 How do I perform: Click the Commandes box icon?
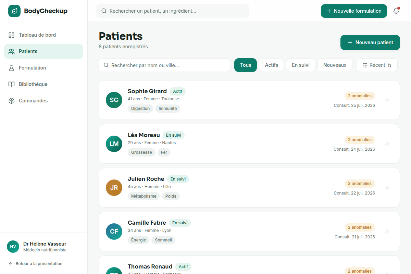pyautogui.click(x=12, y=101)
